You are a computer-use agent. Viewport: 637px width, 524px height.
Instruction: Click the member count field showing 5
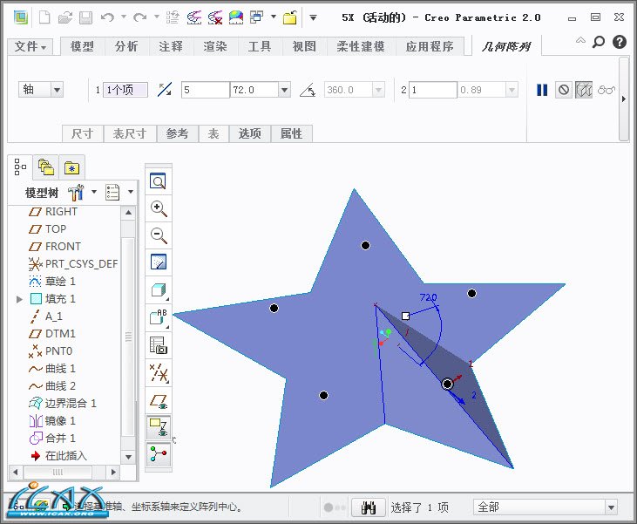click(x=204, y=90)
